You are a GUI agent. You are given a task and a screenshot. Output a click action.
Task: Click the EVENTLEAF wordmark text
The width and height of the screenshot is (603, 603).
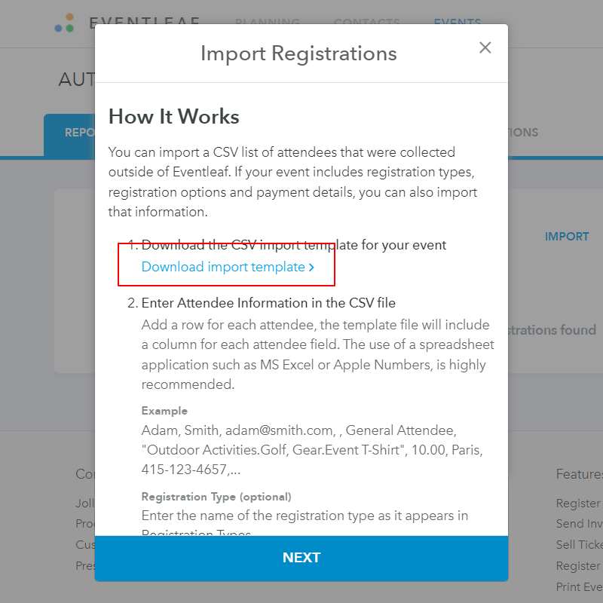tap(145, 23)
